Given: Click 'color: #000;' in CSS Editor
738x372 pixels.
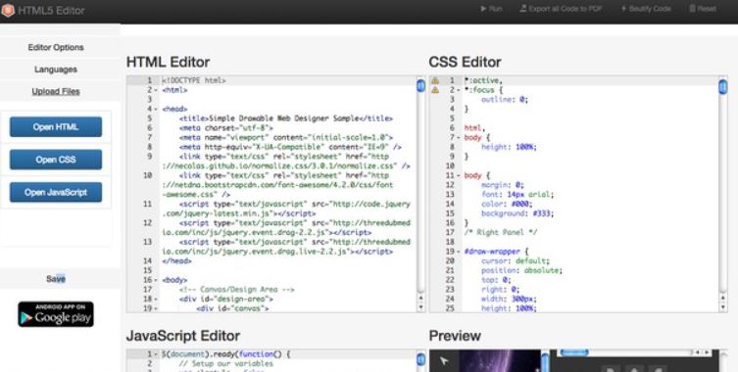Looking at the screenshot, I should (507, 204).
